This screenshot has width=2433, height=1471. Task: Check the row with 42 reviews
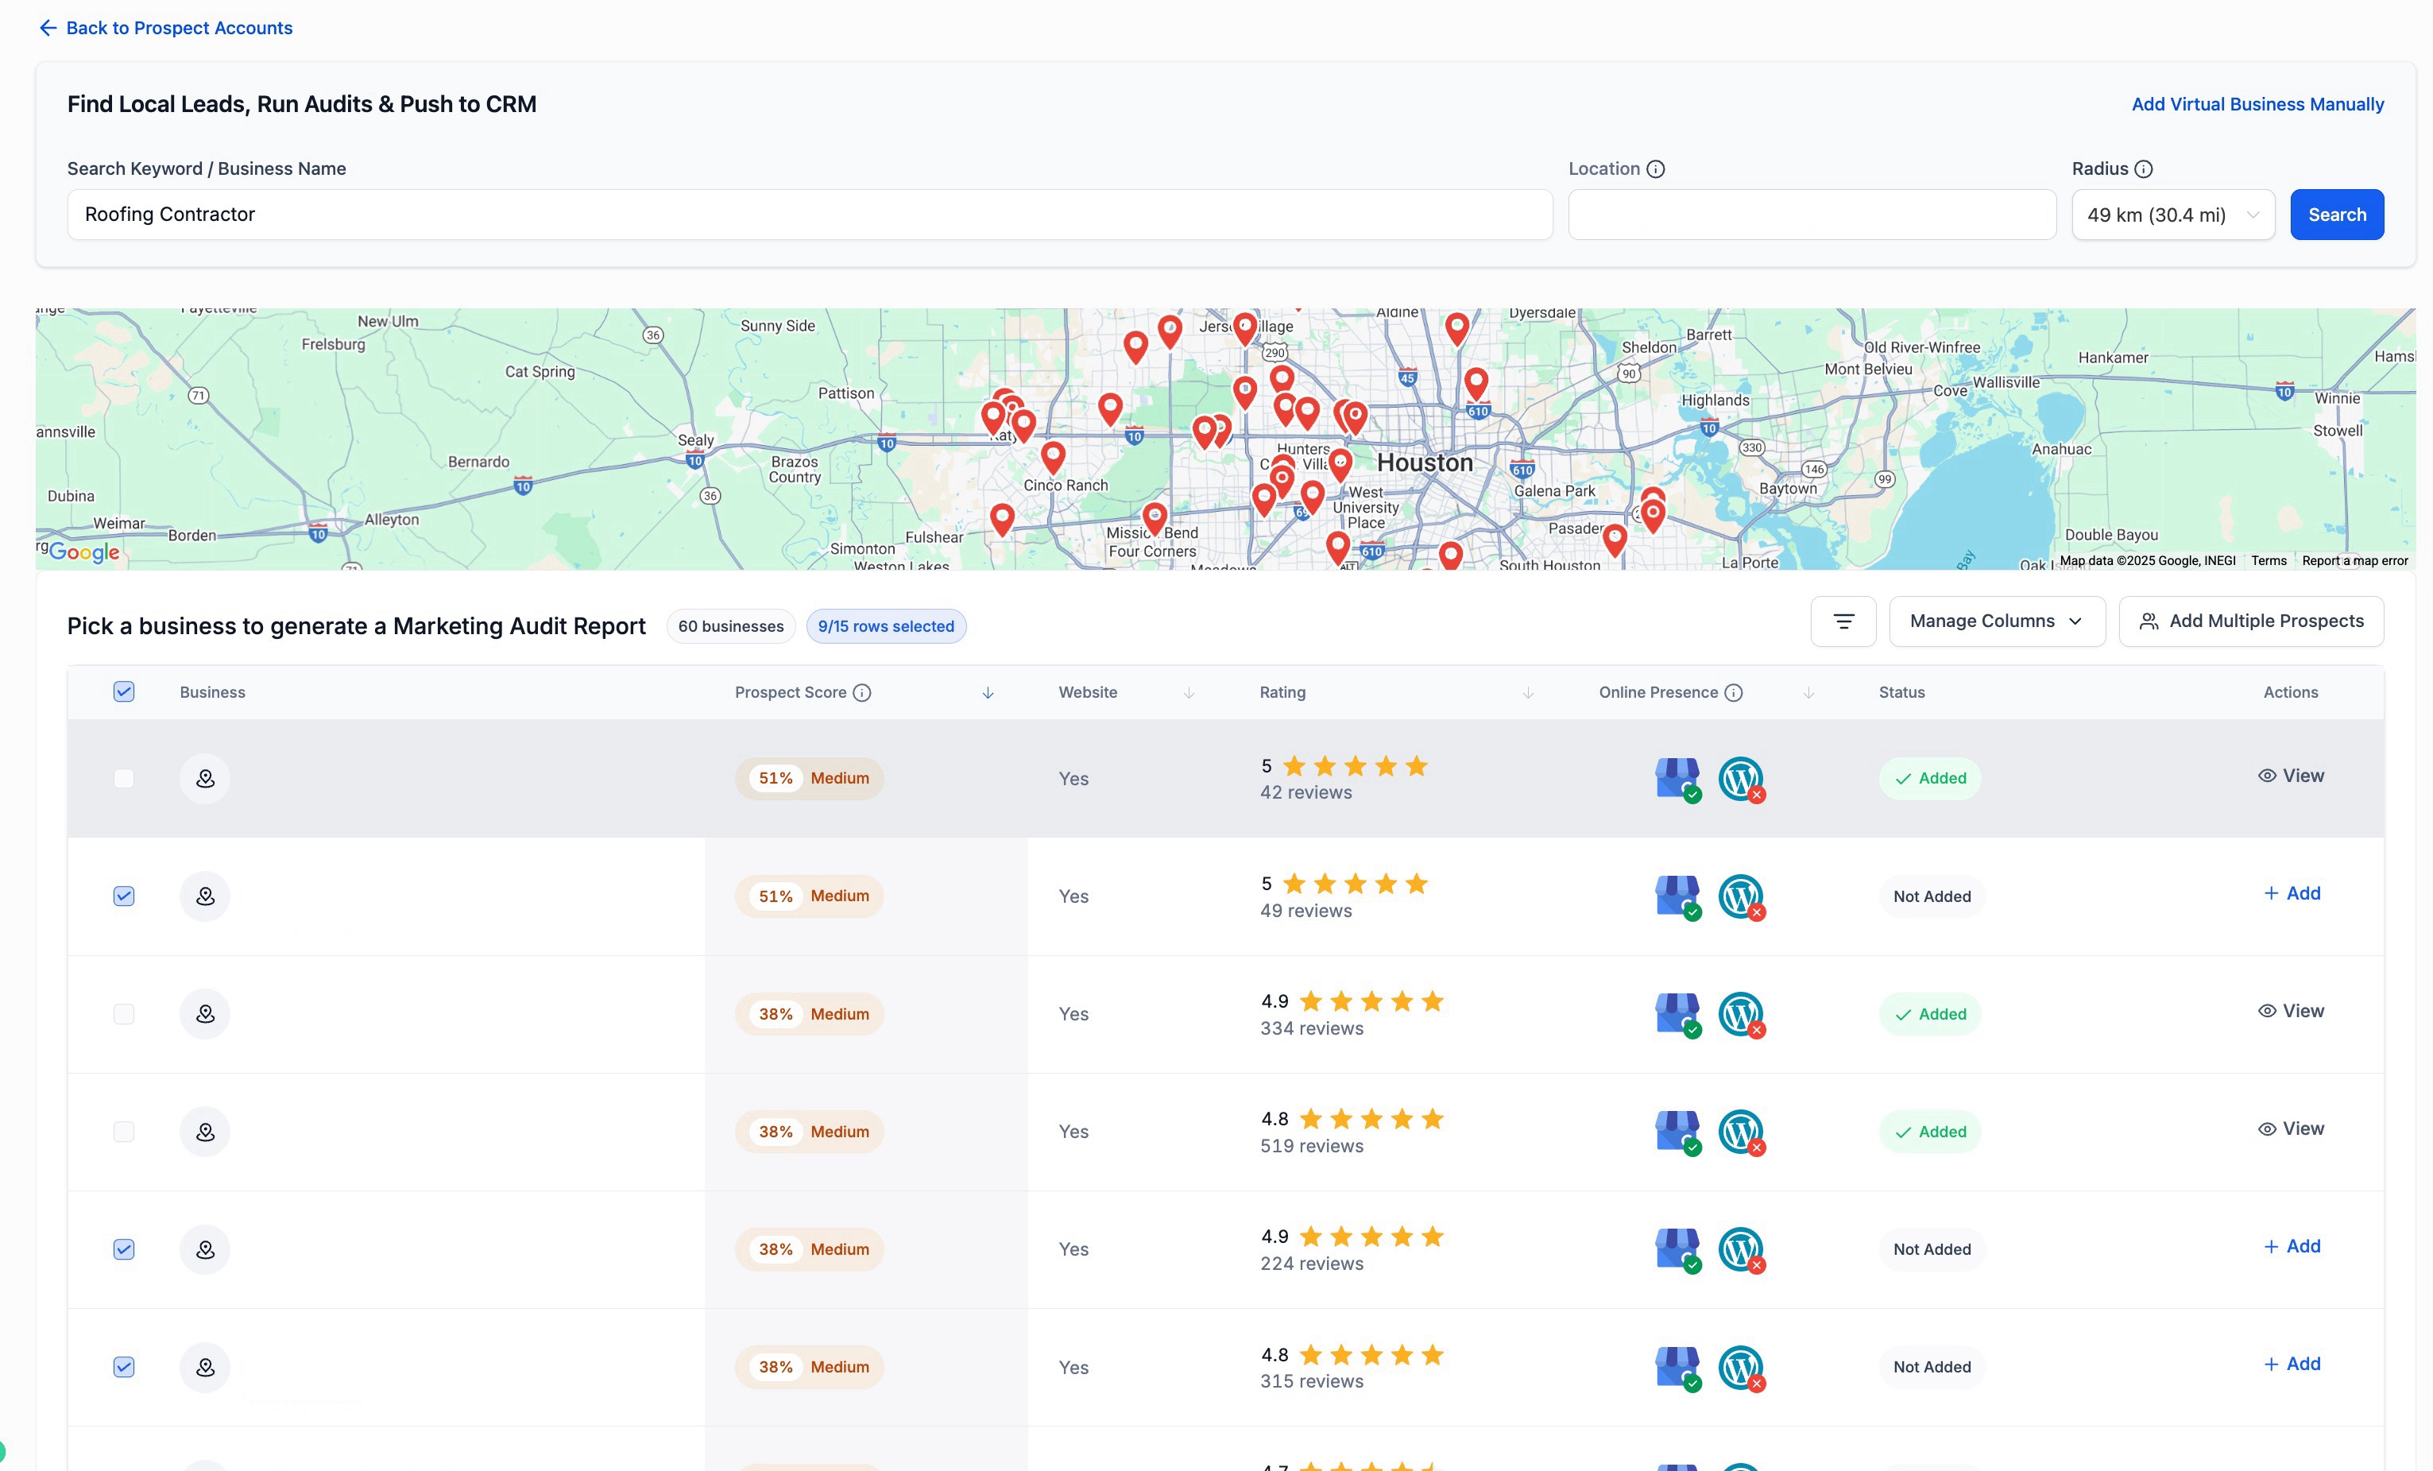(123, 778)
